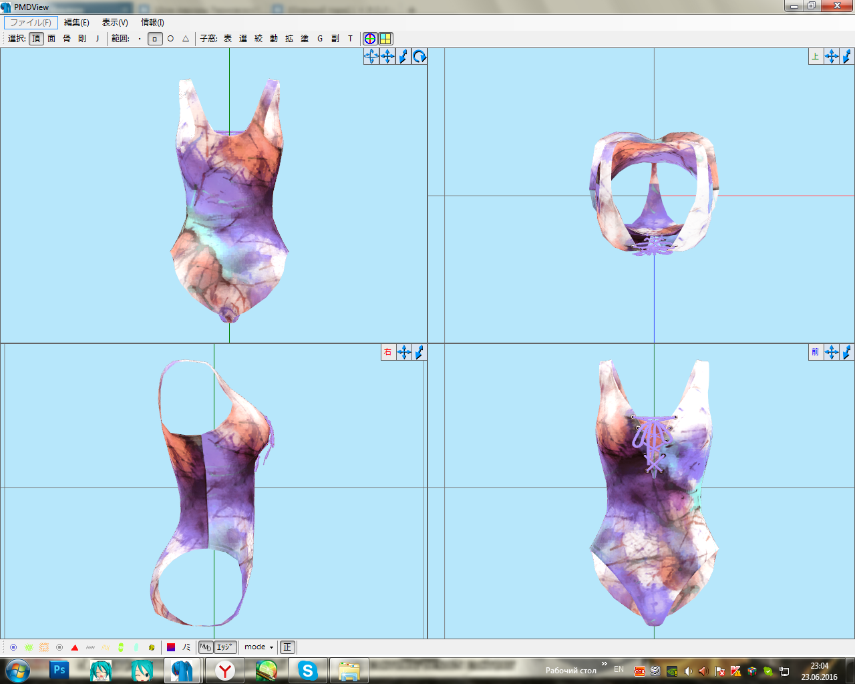Select the rectangle range mode
This screenshot has height=684, width=855.
pyautogui.click(x=155, y=39)
